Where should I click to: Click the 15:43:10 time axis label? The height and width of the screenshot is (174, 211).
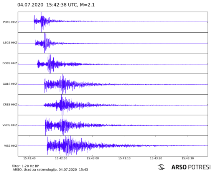coord(124,159)
